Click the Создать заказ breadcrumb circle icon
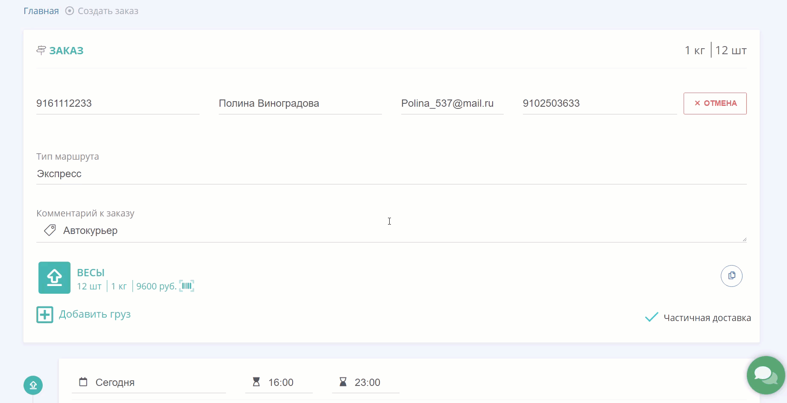The image size is (787, 403). 69,11
